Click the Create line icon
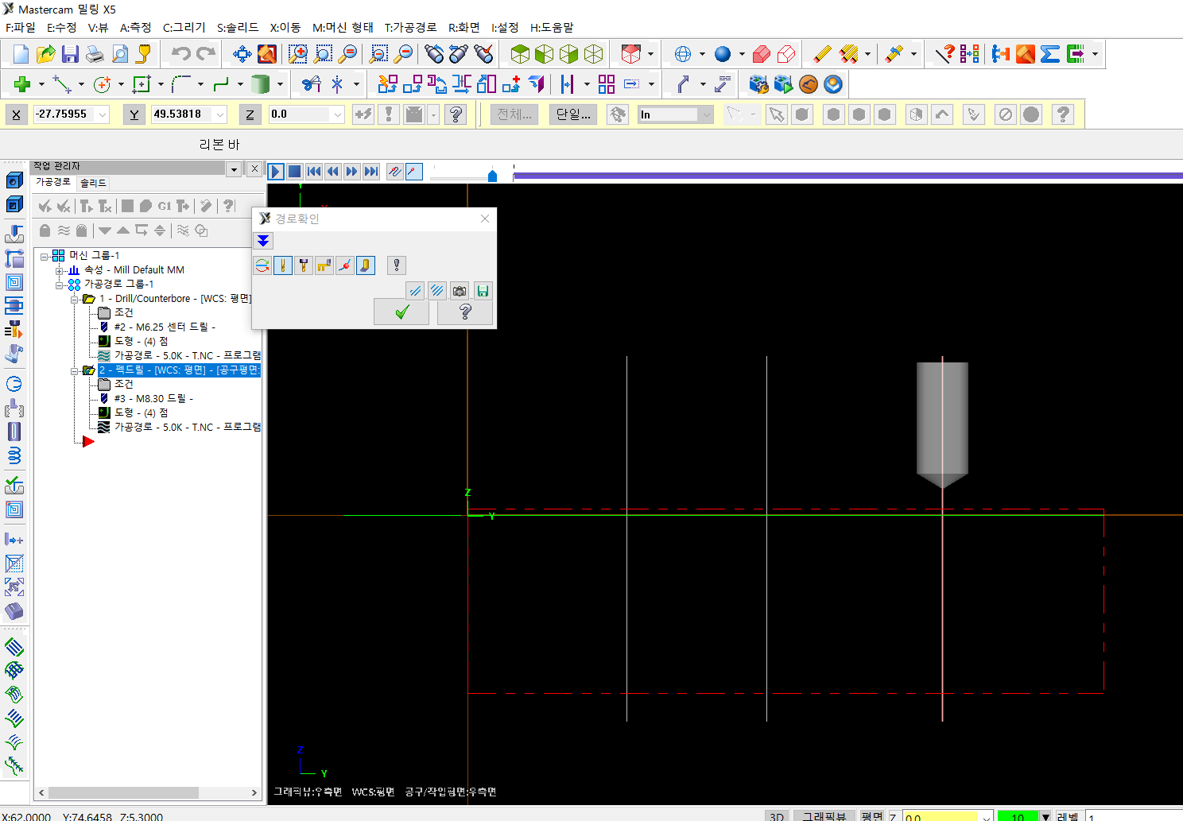This screenshot has width=1183, height=821. click(x=62, y=83)
